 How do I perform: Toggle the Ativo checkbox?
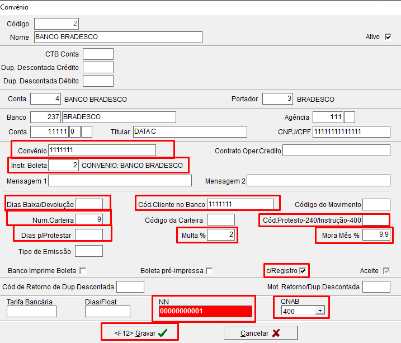tap(388, 37)
